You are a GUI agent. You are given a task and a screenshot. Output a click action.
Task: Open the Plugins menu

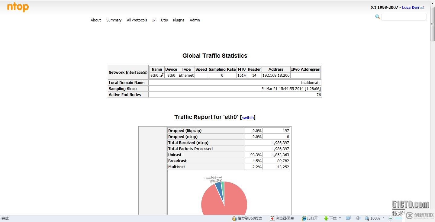click(x=179, y=20)
